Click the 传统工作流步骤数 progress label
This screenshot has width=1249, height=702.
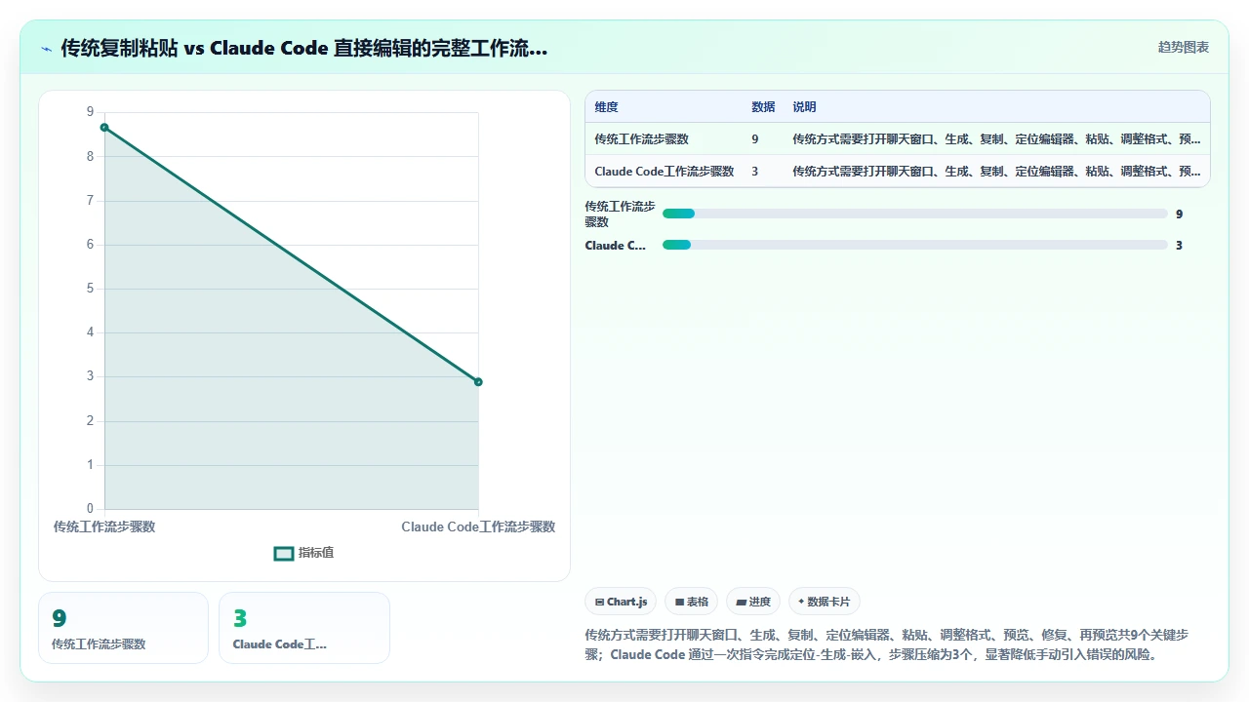[x=620, y=214]
